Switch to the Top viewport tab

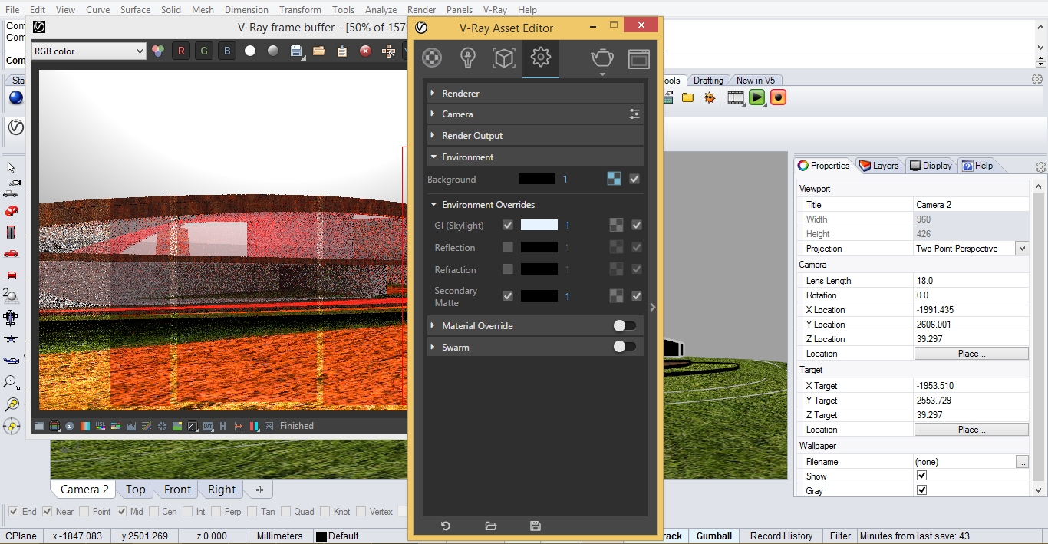(x=136, y=490)
